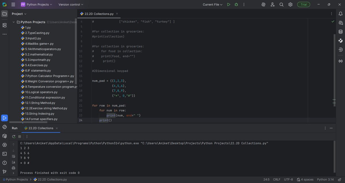Open Notifications bell icon

click(341, 14)
